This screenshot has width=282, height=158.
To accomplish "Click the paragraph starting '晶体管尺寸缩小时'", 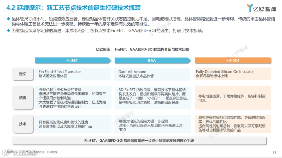I will [x=143, y=22].
